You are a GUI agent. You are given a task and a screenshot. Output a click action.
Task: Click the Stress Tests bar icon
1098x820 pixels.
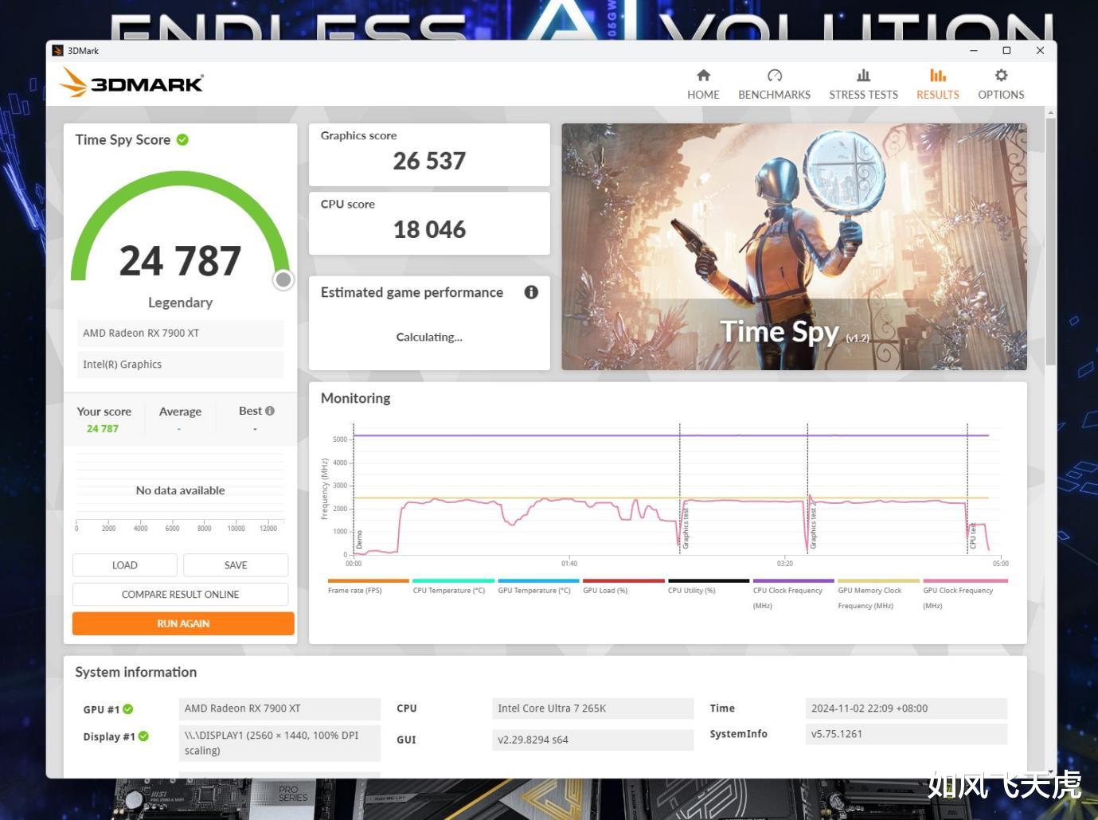coord(863,76)
